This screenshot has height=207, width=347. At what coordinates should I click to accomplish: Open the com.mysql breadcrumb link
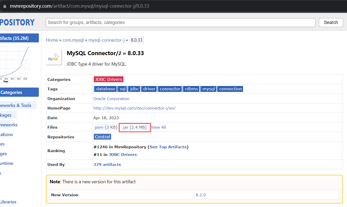(x=73, y=40)
